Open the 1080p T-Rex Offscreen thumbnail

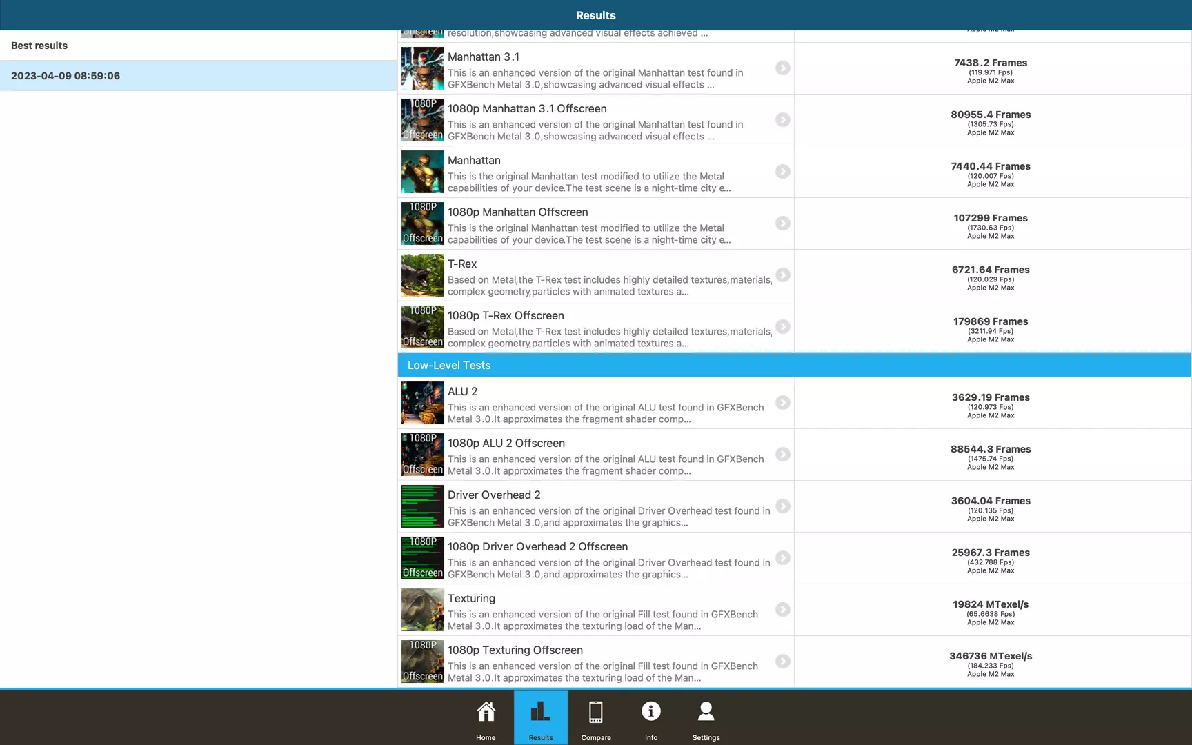[422, 327]
